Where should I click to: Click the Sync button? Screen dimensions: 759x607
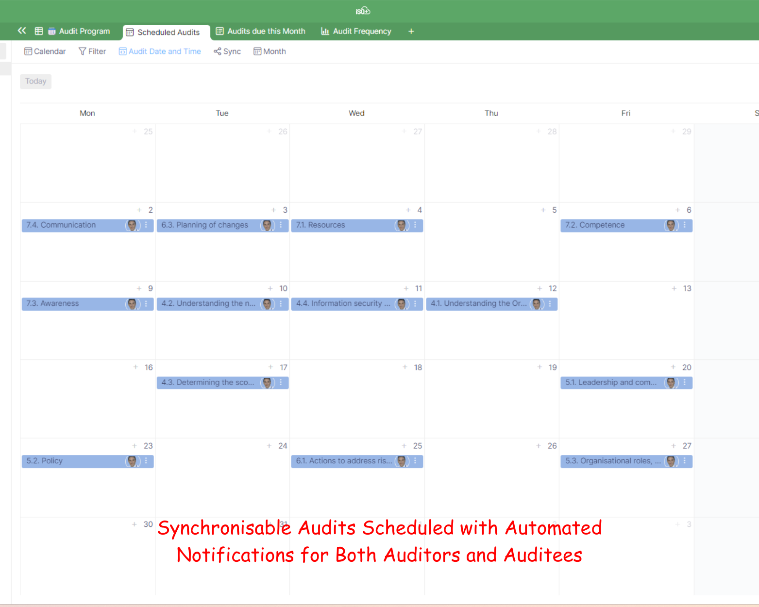pos(227,51)
